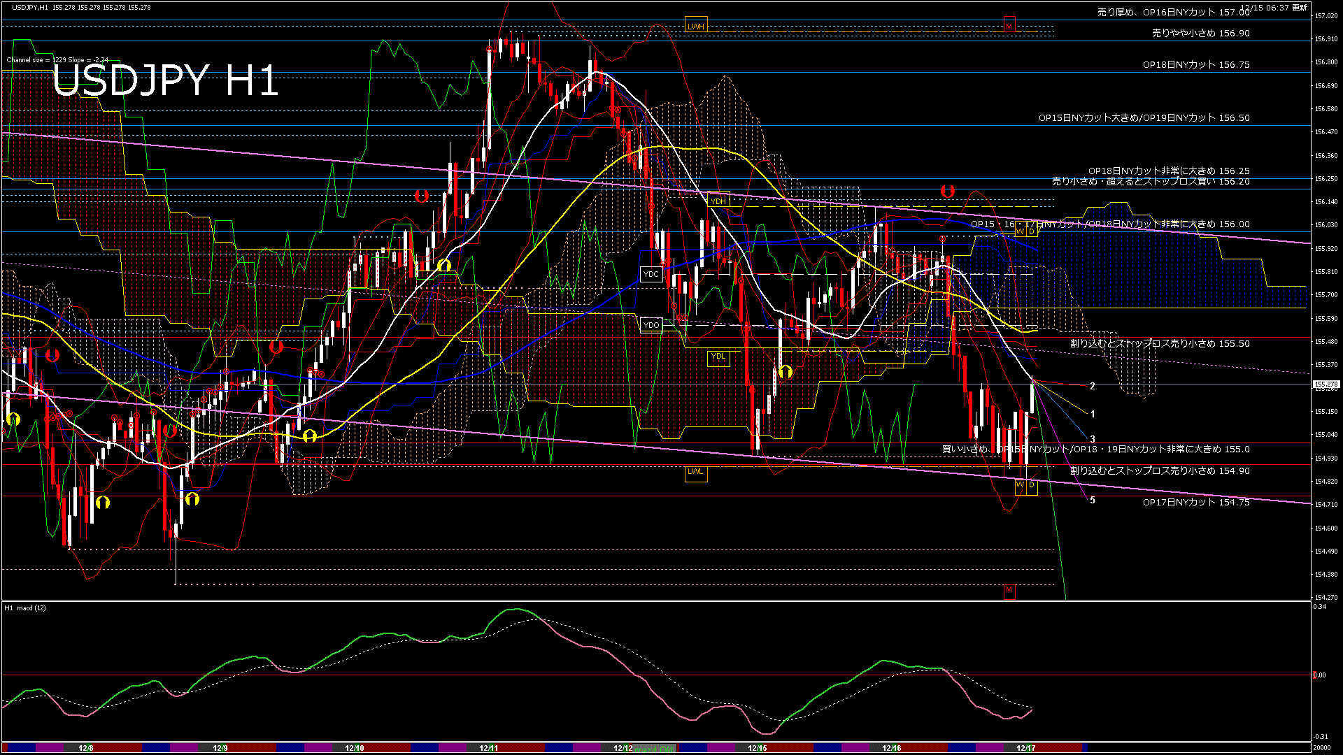Screen dimensions: 1343x755
Task: Select the 12/15 date on the time axis
Action: [757, 748]
